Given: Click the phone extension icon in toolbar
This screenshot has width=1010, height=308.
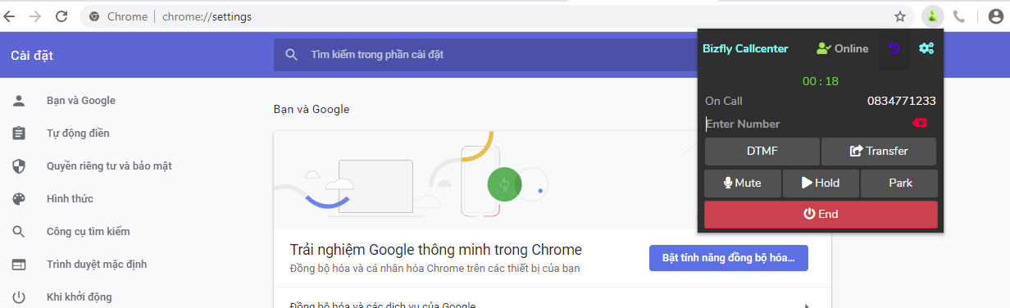Looking at the screenshot, I should point(959,16).
